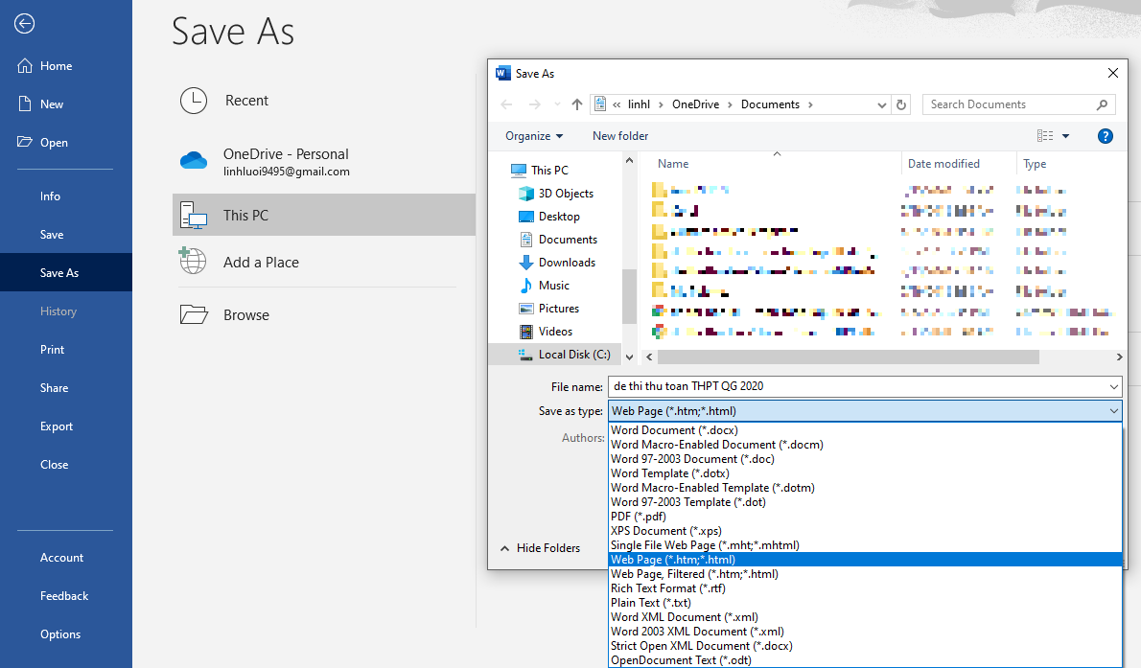Click the refresh icon beside address bar
Viewport: 1141px width, 668px height.
[901, 104]
